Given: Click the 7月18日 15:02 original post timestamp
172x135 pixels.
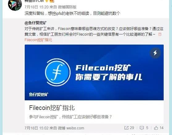Looking at the screenshot, I should click(x=36, y=128).
